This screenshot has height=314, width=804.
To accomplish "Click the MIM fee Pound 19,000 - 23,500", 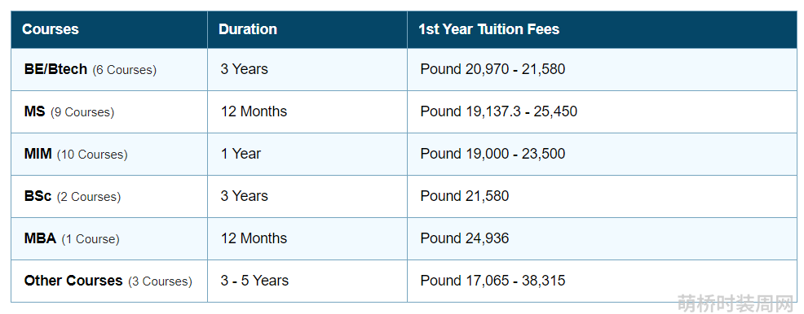I will pos(493,154).
